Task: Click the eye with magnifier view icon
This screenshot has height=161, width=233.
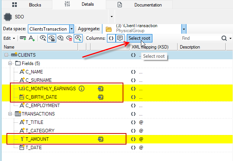Action: pyautogui.click(x=43, y=38)
